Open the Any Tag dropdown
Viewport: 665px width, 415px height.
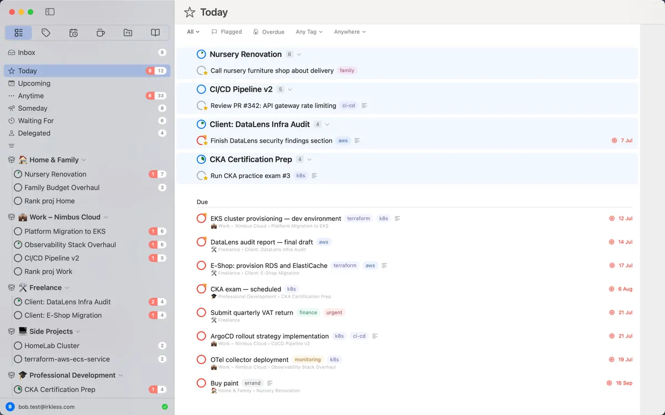click(309, 32)
